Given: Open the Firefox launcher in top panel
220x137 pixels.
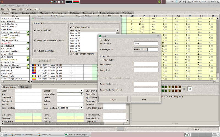Looking at the screenshot, I should pyautogui.click(x=52, y=2).
